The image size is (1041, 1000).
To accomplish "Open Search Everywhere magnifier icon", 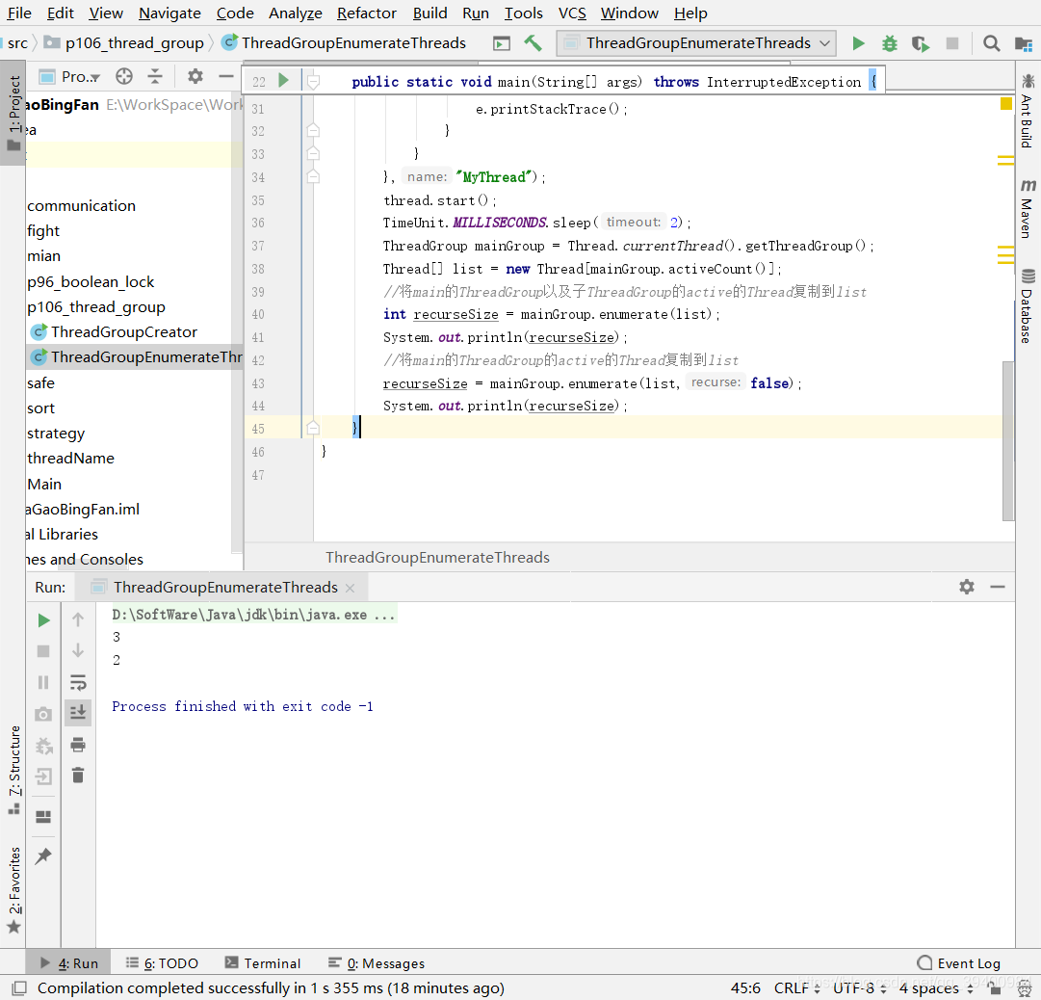I will [991, 43].
